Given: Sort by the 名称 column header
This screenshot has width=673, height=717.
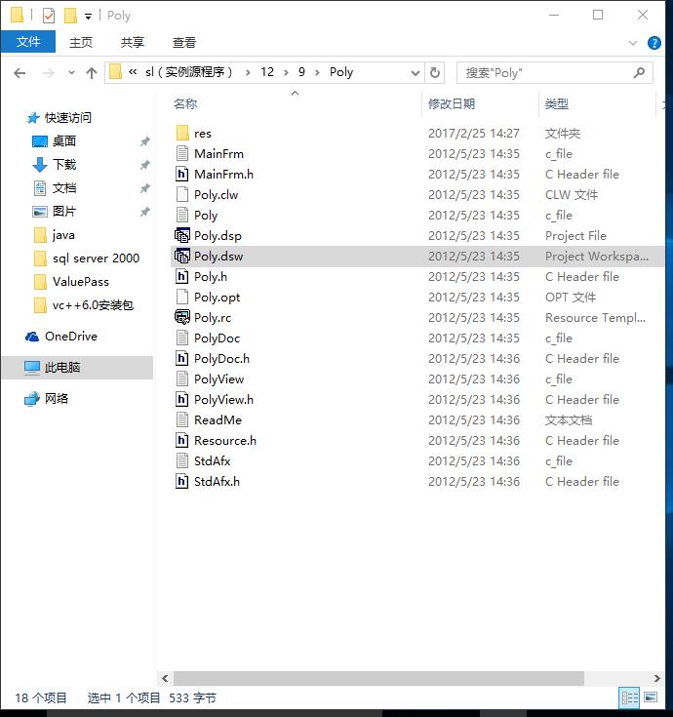Looking at the screenshot, I should click(185, 104).
